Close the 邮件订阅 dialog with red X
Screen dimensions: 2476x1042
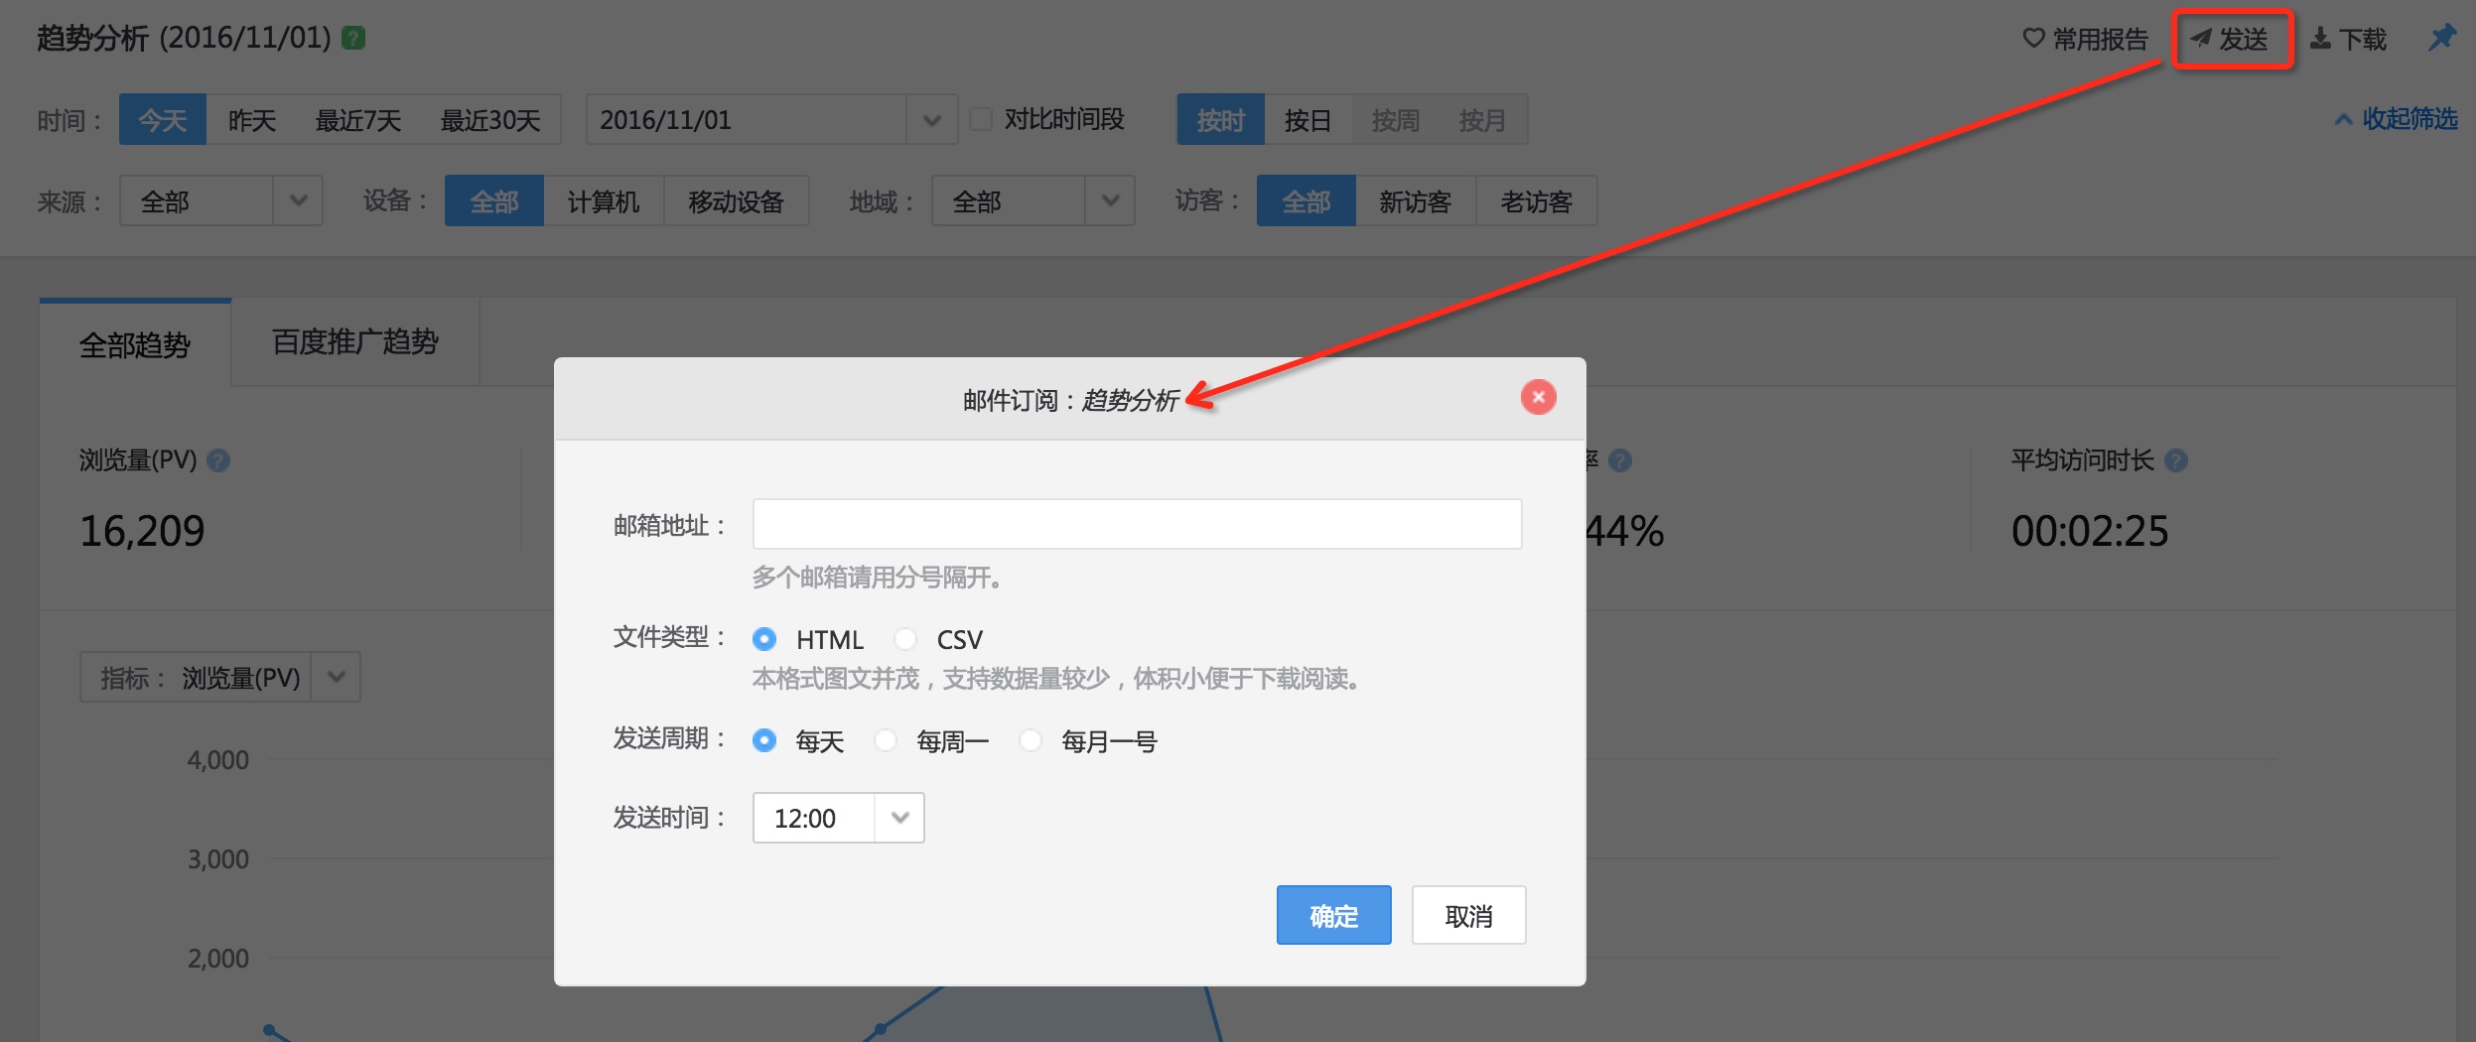click(1538, 398)
